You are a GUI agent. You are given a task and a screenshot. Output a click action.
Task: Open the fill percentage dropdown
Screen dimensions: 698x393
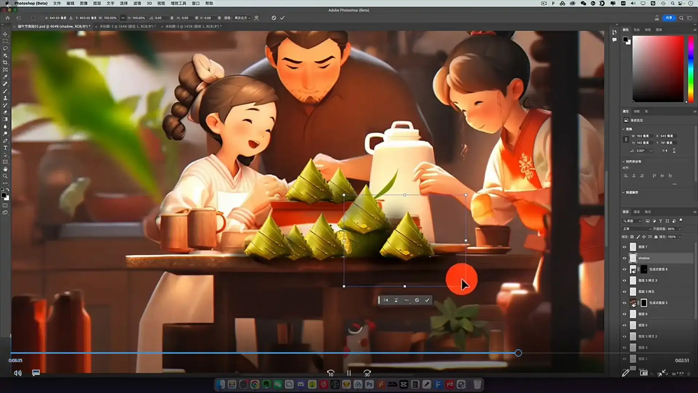681,237
